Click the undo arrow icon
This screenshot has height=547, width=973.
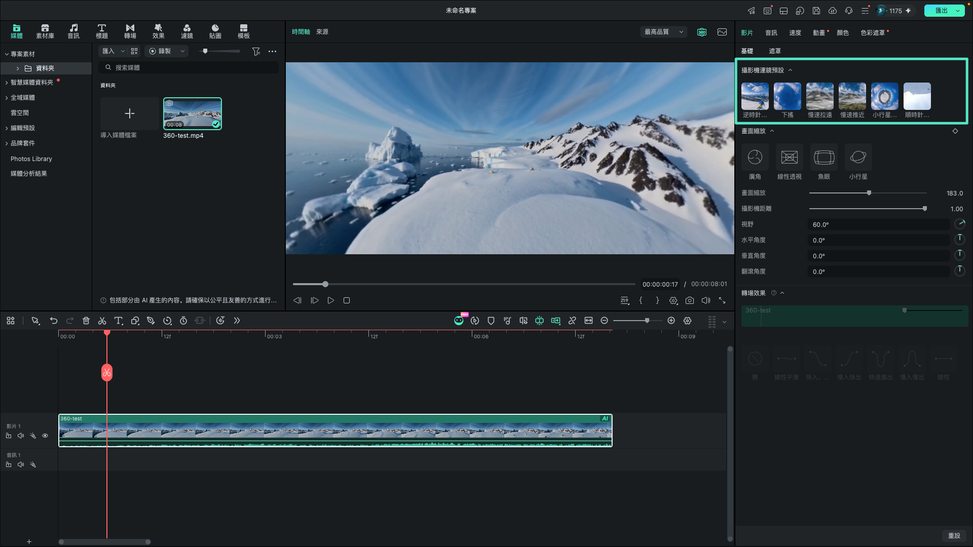pyautogui.click(x=54, y=321)
